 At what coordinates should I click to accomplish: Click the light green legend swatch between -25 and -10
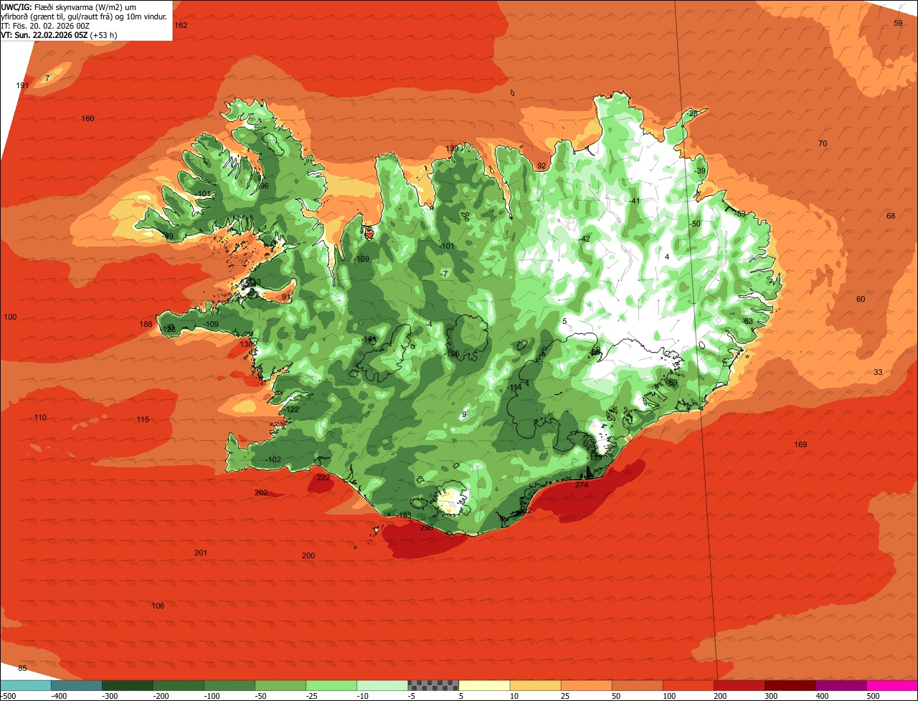pos(331,685)
